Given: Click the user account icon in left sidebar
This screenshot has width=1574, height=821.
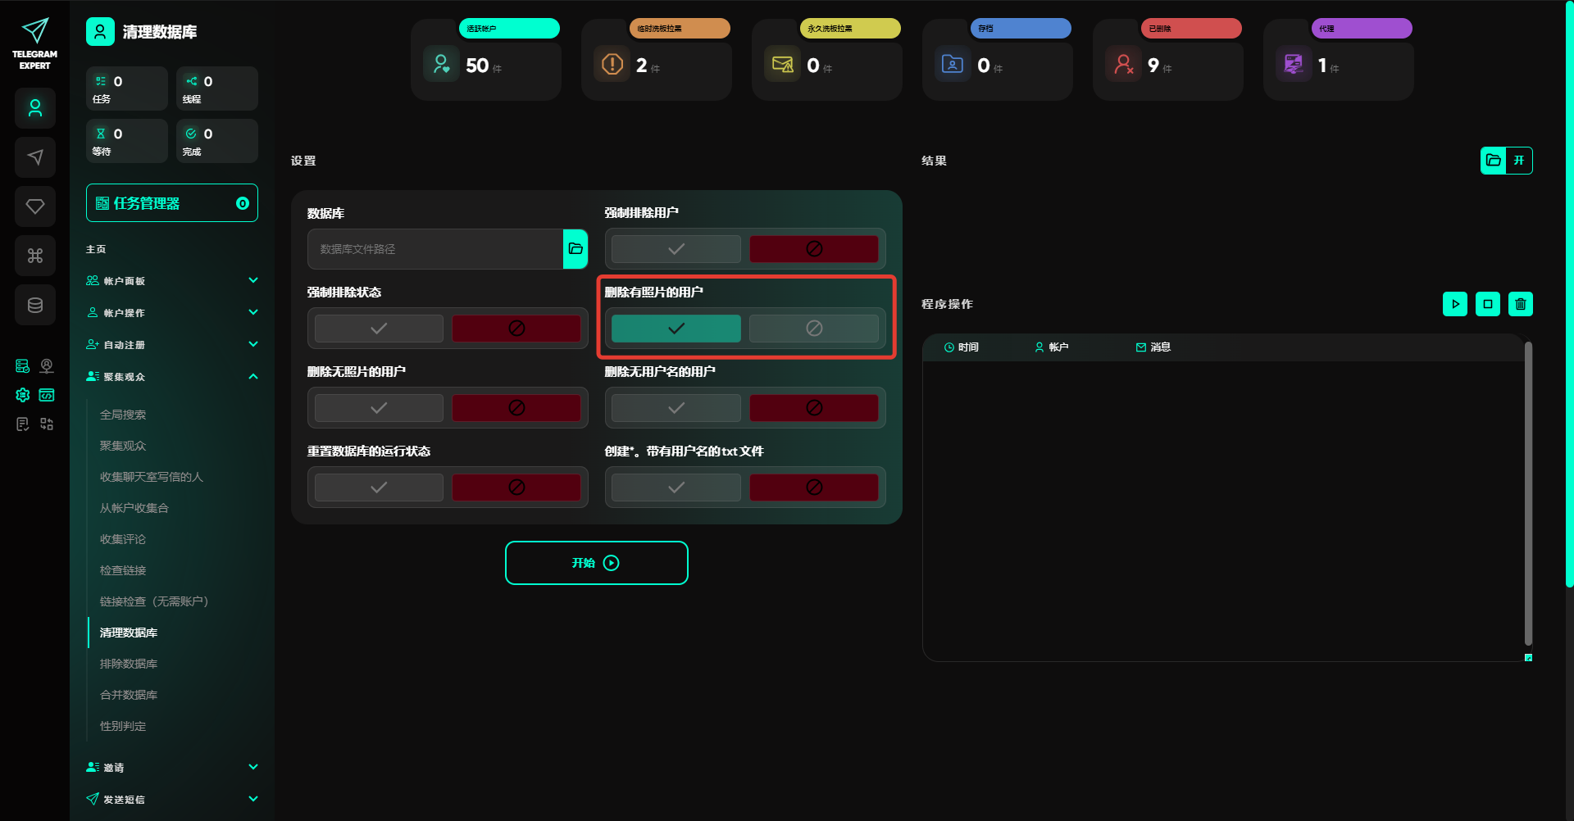Looking at the screenshot, I should coord(35,108).
